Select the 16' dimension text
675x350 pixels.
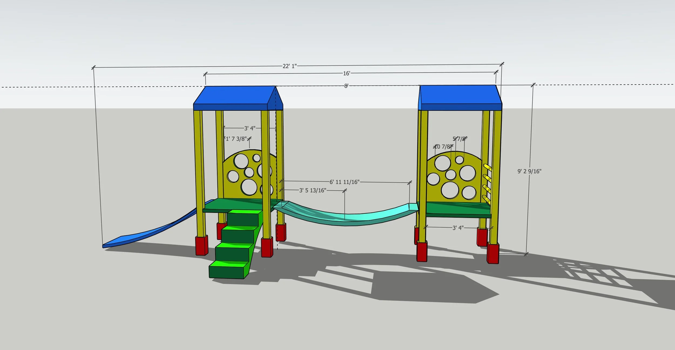[346, 73]
